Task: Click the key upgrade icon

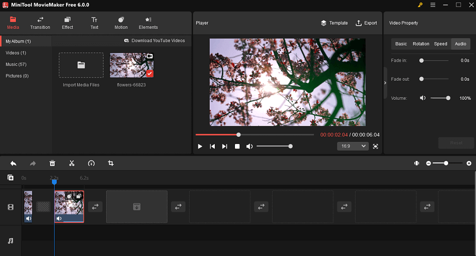Action: (x=420, y=5)
